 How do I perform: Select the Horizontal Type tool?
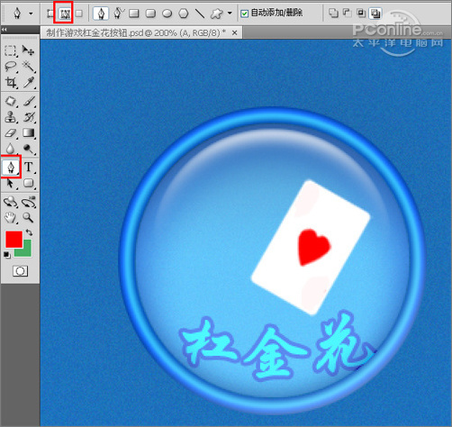click(29, 167)
